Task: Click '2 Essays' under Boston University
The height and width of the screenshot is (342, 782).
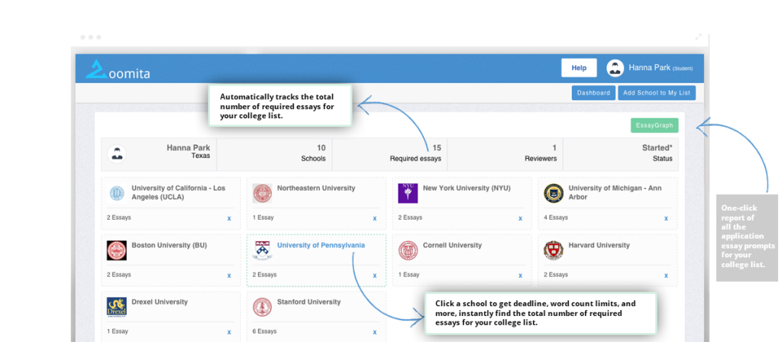Action: coord(118,275)
